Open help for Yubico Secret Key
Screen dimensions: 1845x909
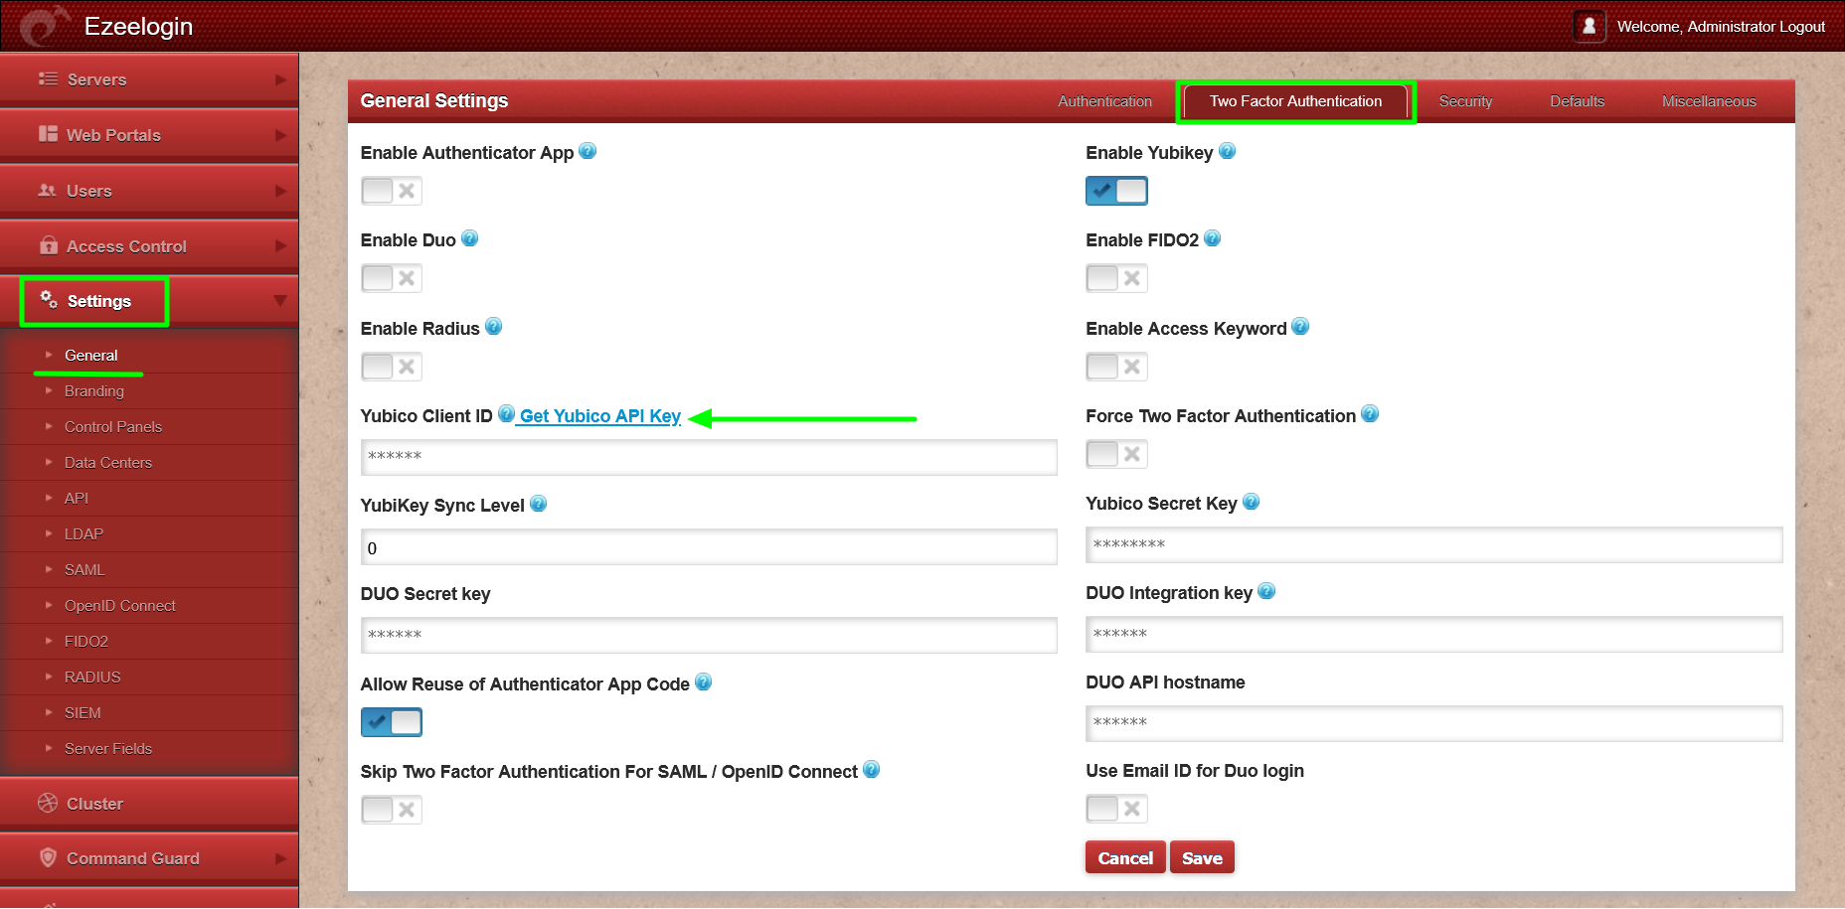point(1251,502)
